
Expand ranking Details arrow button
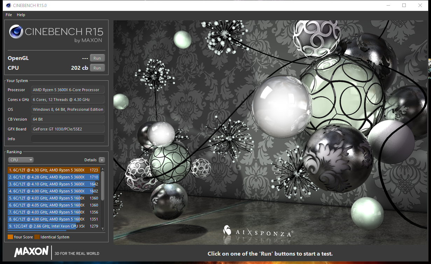[102, 160]
